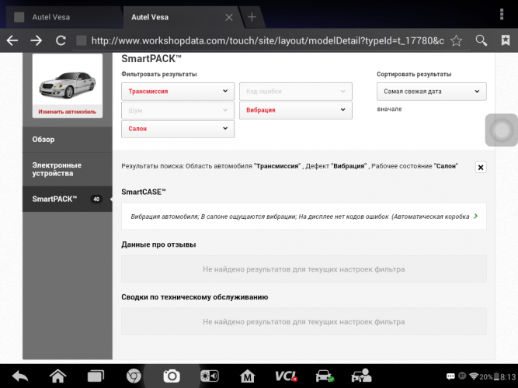Image resolution: width=518 pixels, height=388 pixels.
Task: Click the Данные про отзывы heading
Action: click(x=158, y=244)
